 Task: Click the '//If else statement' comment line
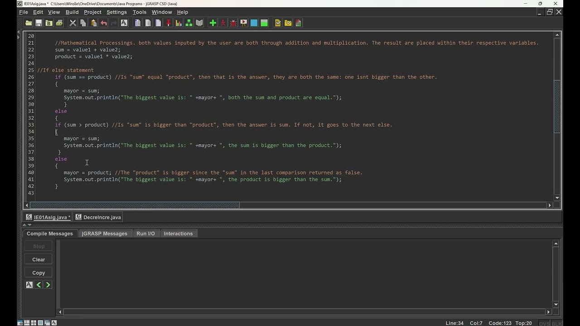point(65,70)
